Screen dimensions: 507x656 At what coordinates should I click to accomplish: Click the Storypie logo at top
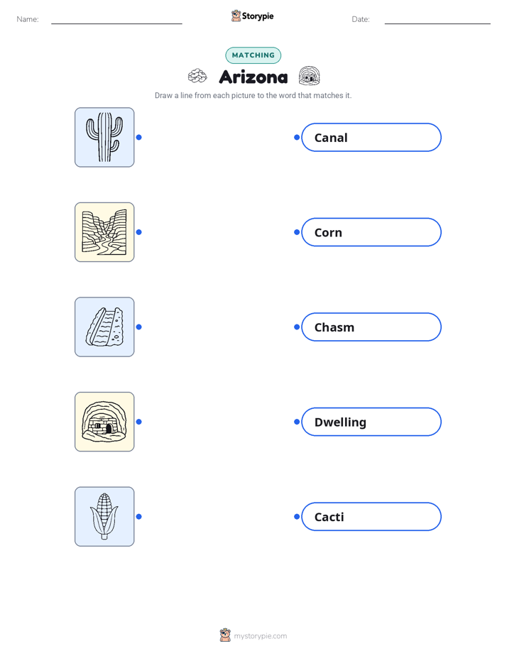tap(252, 16)
